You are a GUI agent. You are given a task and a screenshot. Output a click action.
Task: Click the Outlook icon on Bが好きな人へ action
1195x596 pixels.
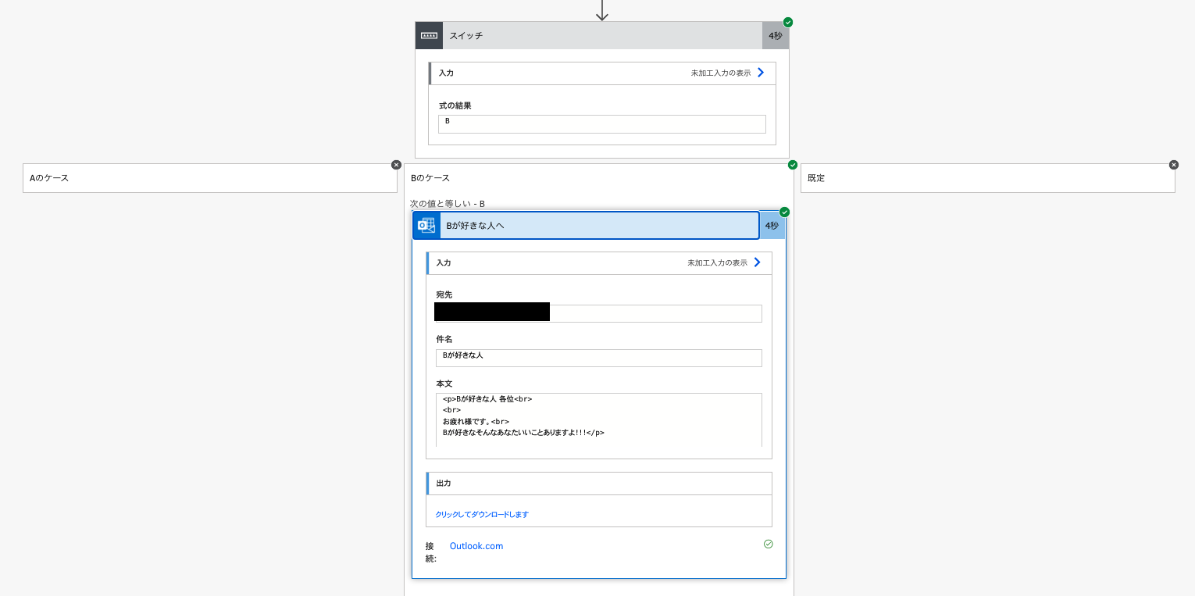(426, 225)
